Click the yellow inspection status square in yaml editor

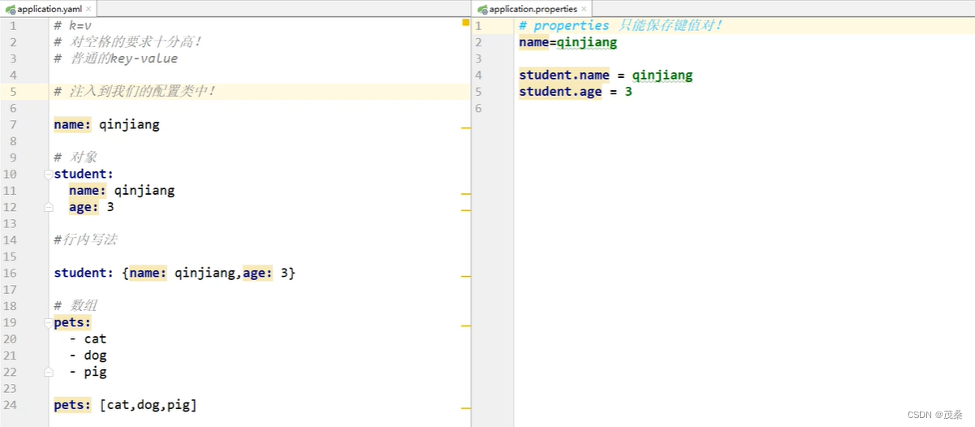(465, 23)
